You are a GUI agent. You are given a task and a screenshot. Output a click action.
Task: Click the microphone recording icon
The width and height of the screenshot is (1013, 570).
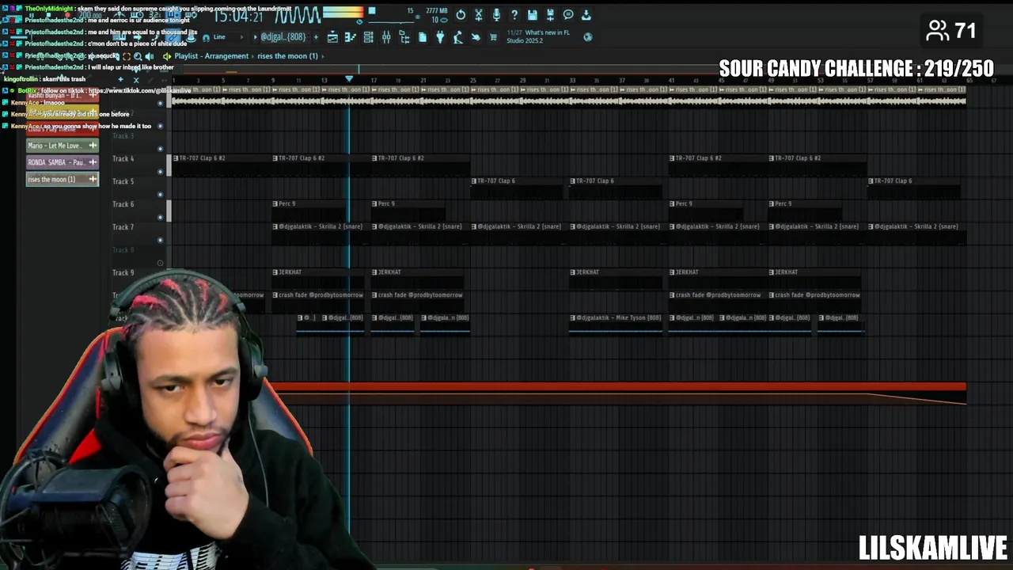point(496,14)
